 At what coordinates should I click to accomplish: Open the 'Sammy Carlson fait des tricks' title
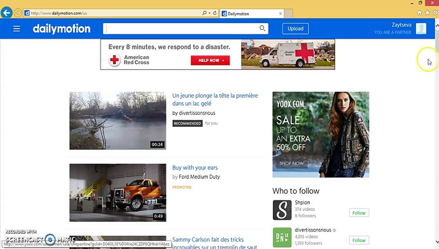(x=215, y=243)
